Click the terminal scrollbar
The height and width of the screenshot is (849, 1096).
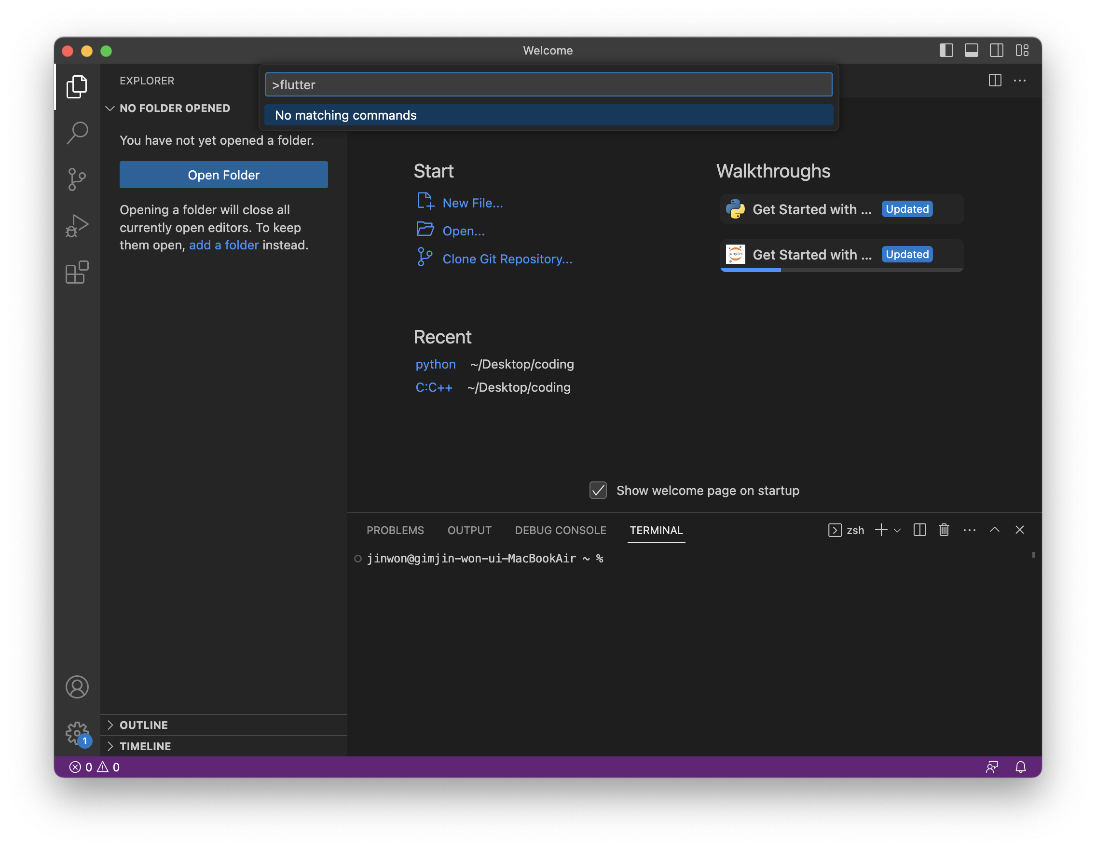pyautogui.click(x=1033, y=554)
